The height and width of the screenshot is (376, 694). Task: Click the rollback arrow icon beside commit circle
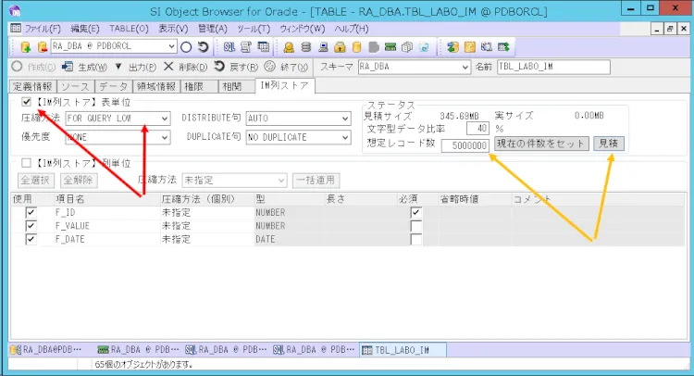pos(204,46)
